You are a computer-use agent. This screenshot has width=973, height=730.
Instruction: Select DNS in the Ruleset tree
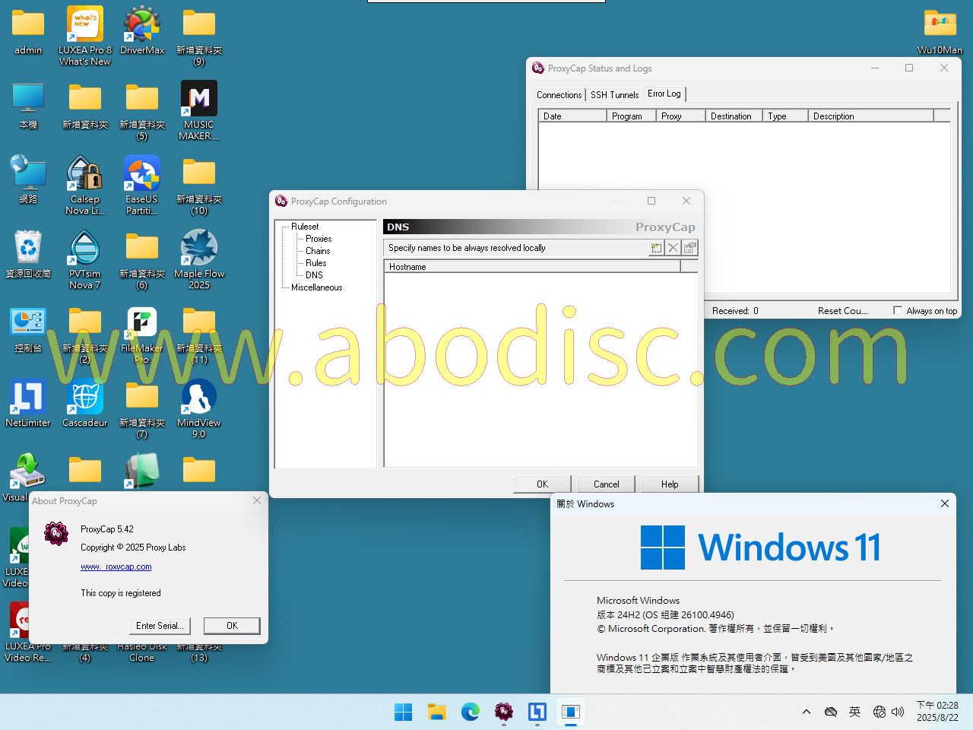coord(314,275)
